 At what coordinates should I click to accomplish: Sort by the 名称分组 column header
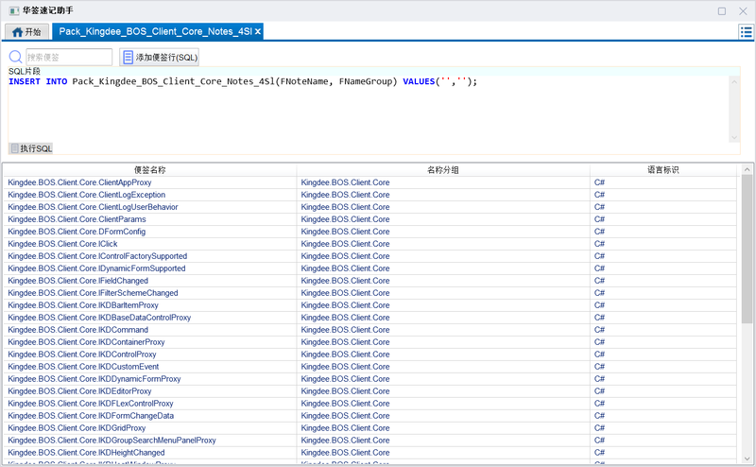click(x=443, y=170)
